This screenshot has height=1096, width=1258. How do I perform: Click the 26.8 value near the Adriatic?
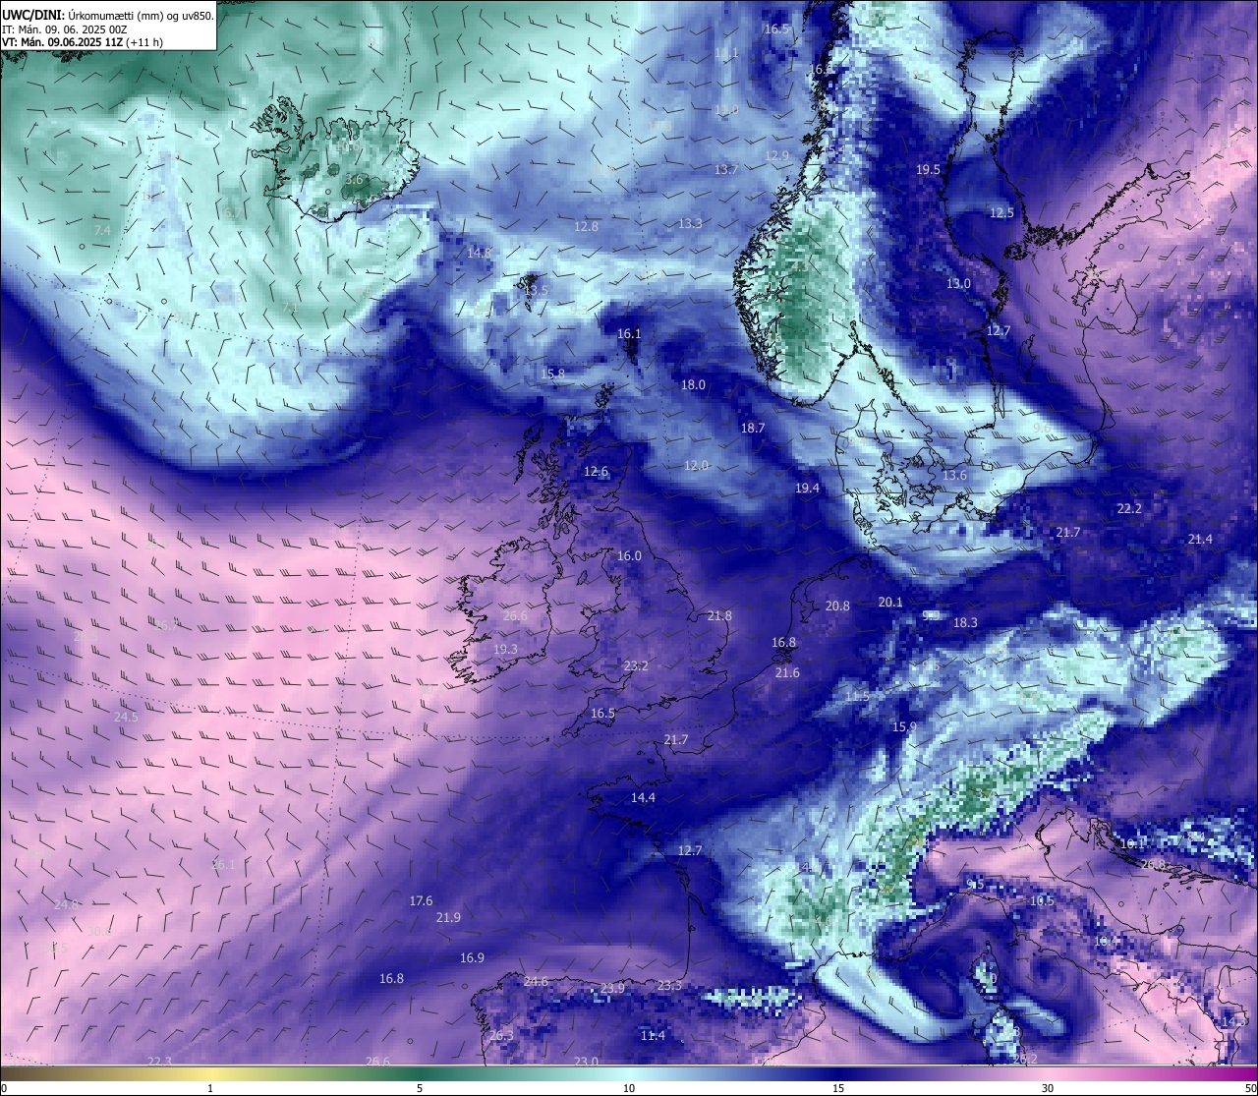point(1153,865)
